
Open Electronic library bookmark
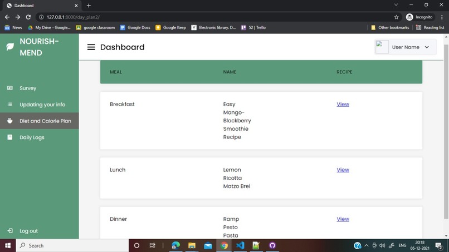click(213, 27)
